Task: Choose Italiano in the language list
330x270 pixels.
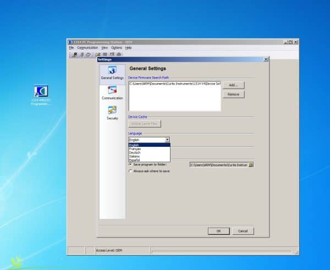Action: 149,156
